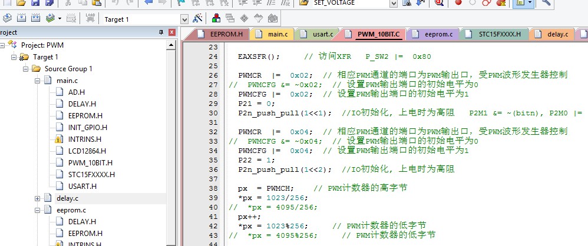The width and height of the screenshot is (588, 246).
Task: Switch to the main.c tab
Action: [272, 35]
